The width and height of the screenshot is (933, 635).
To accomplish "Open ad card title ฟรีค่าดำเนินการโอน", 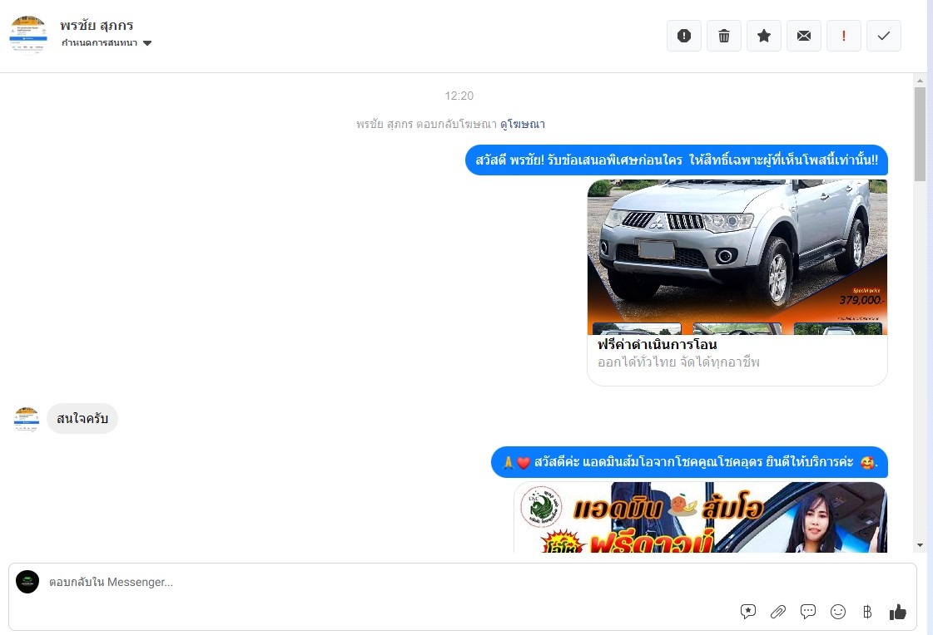I will point(657,345).
